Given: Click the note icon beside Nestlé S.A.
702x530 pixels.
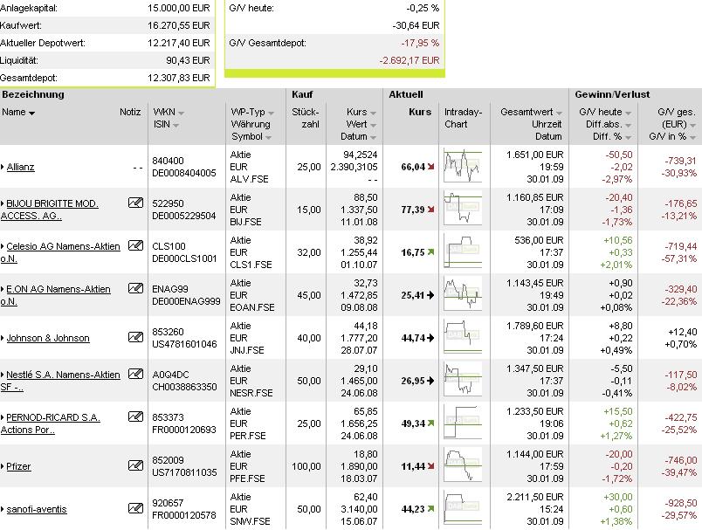Looking at the screenshot, I should coord(135,374).
